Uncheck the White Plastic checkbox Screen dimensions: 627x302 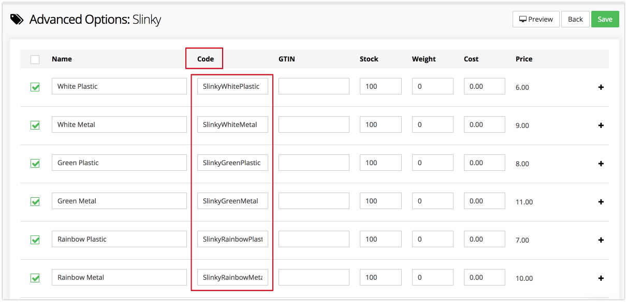[x=35, y=87]
